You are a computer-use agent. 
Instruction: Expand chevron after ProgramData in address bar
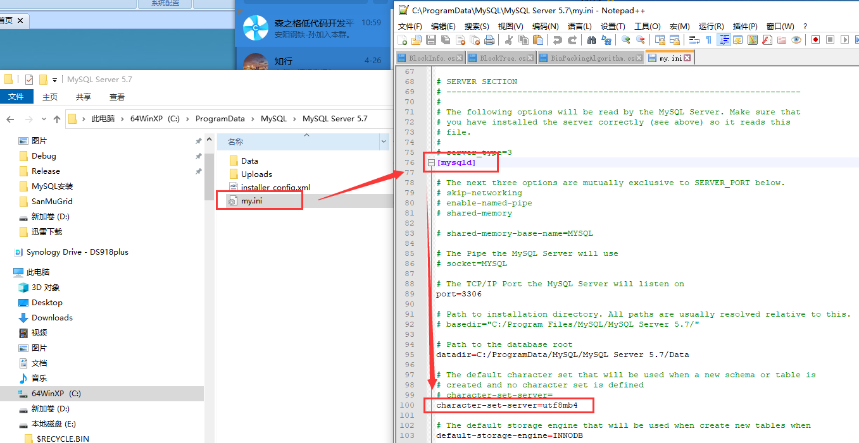point(253,119)
